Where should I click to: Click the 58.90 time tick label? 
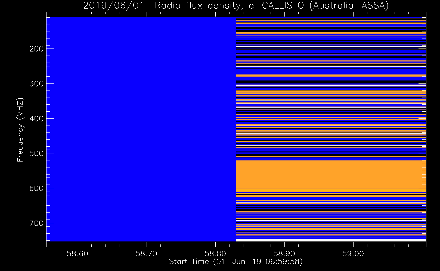point(284,254)
